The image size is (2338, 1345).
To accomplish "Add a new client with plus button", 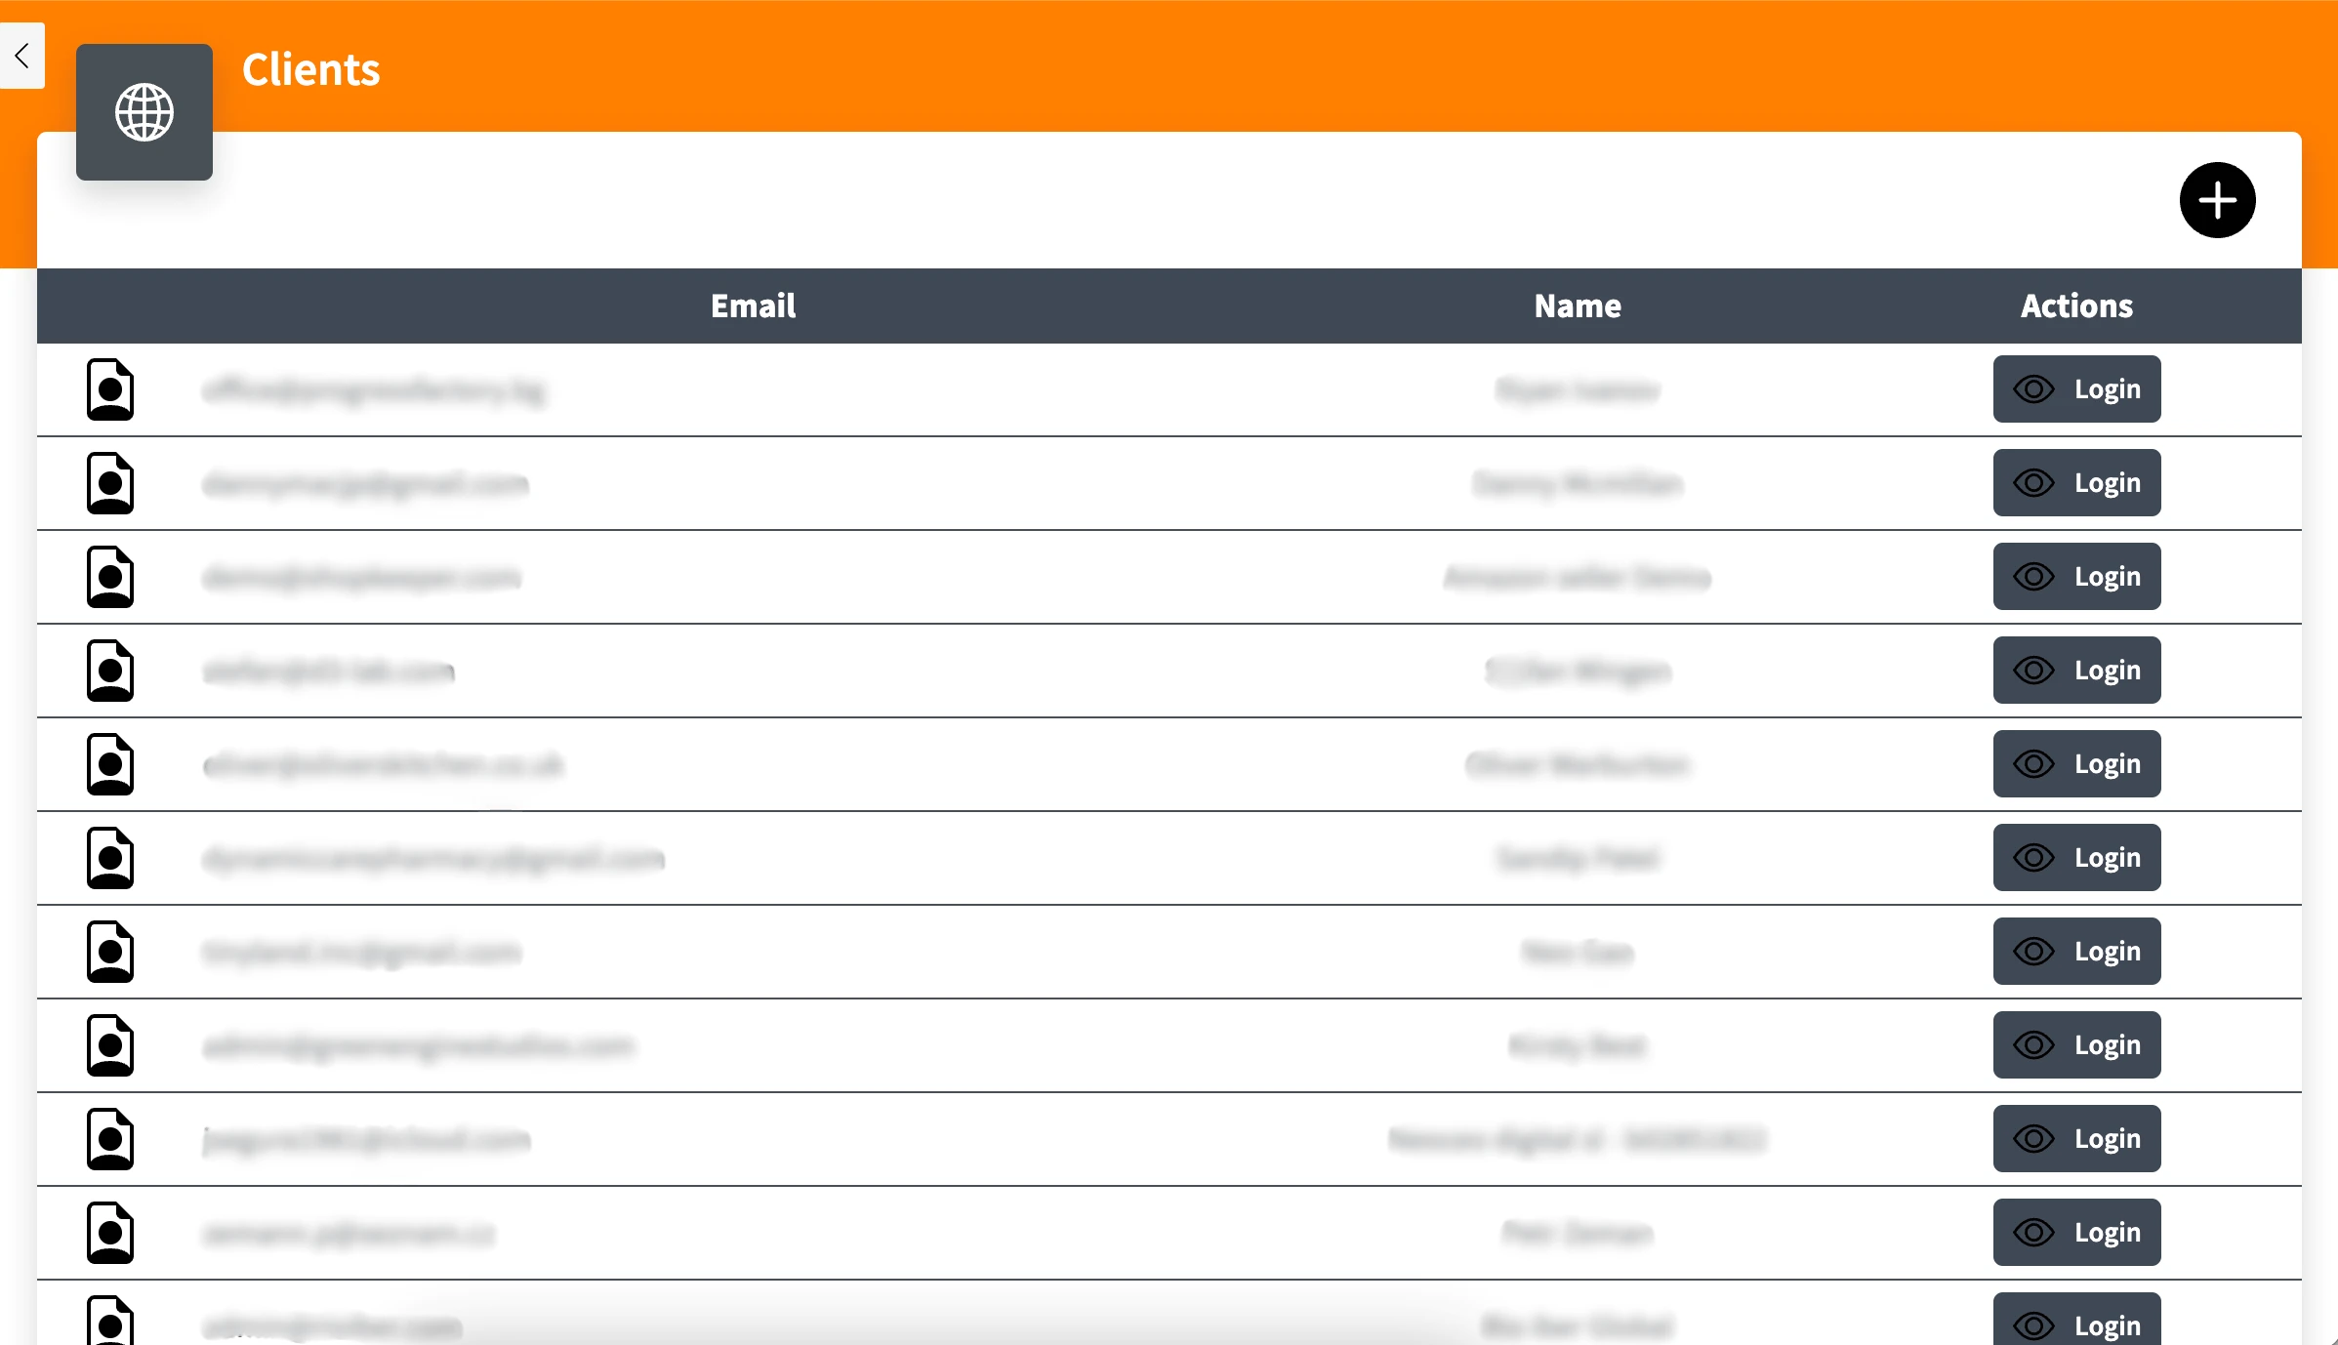I will [x=2217, y=200].
